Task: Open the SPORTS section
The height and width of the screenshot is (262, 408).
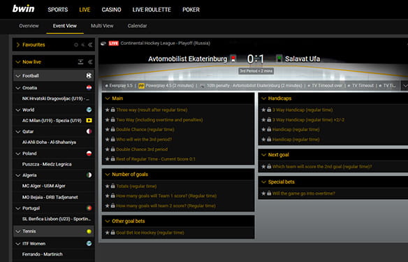Action: (58, 10)
